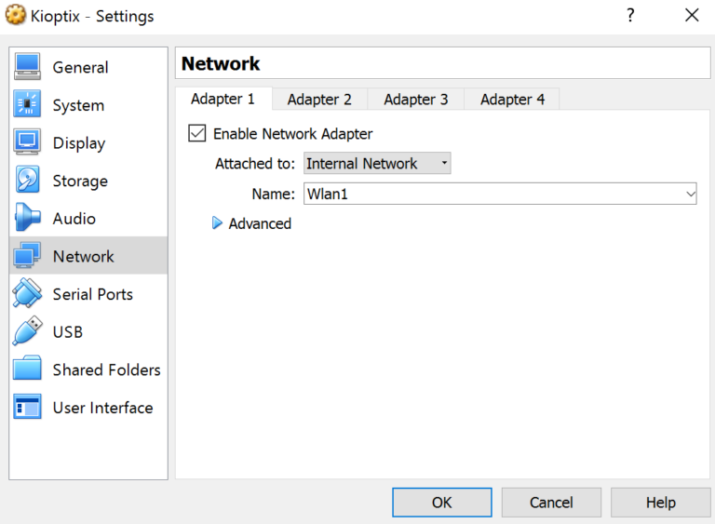Screen dimensions: 715x524
Task: Select the Display settings label
Action: pyautogui.click(x=79, y=143)
